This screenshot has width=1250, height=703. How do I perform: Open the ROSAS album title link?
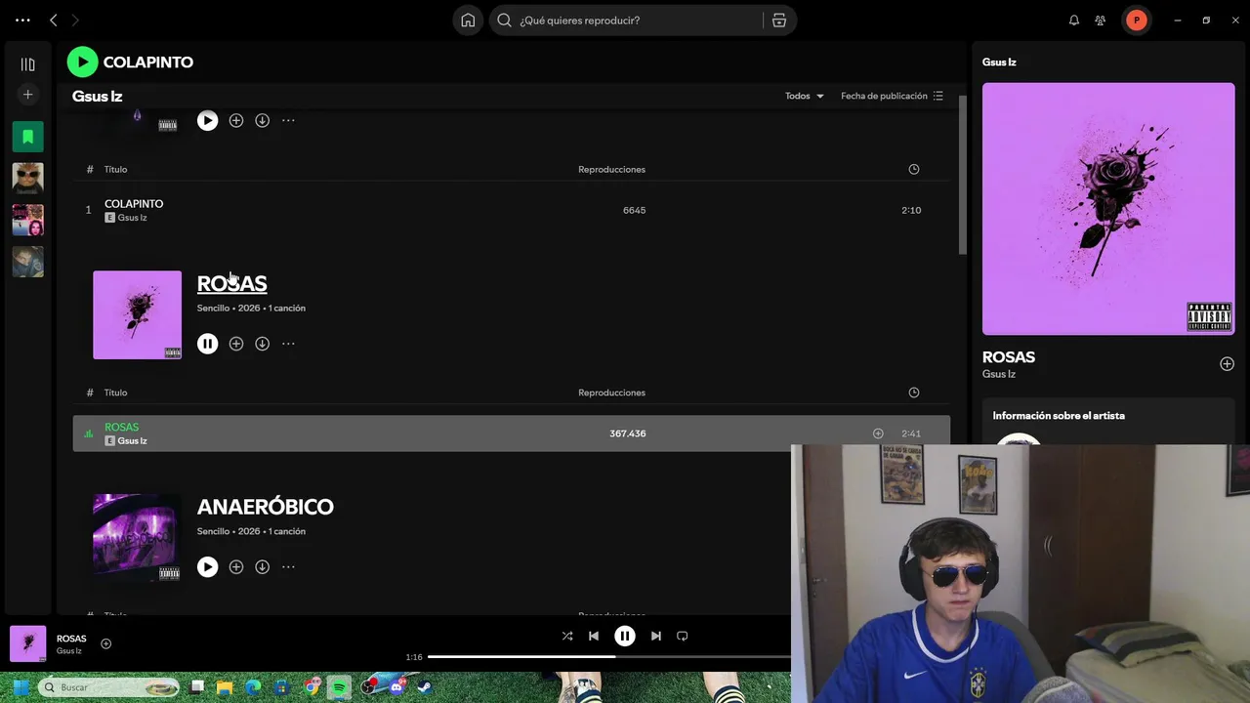point(231,283)
